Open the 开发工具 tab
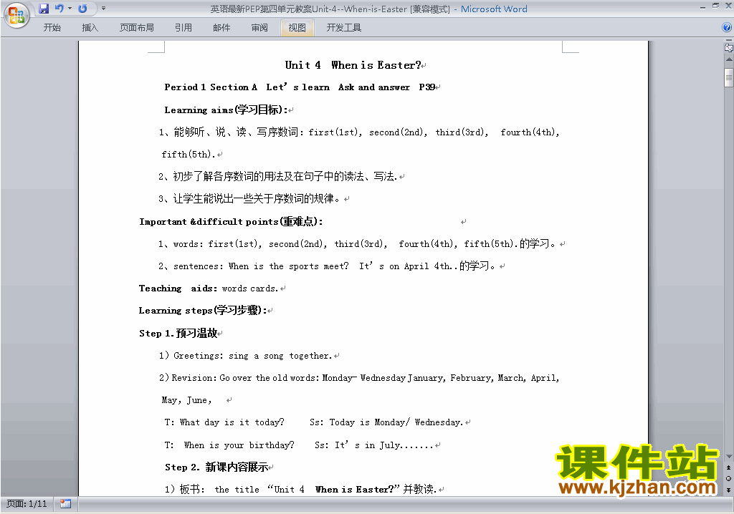 point(343,28)
